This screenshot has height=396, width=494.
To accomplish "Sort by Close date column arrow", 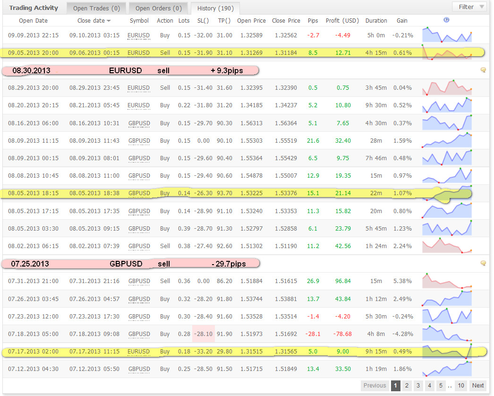I will [x=109, y=21].
